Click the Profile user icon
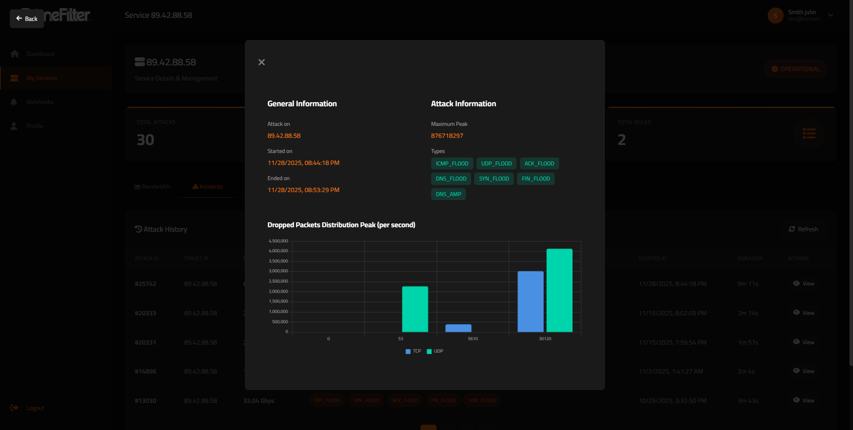 pyautogui.click(x=14, y=126)
